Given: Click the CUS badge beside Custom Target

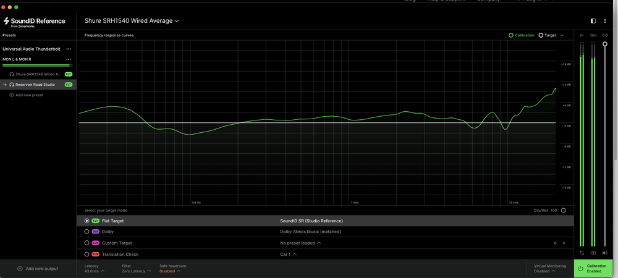Looking at the screenshot, I should pyautogui.click(x=95, y=243).
